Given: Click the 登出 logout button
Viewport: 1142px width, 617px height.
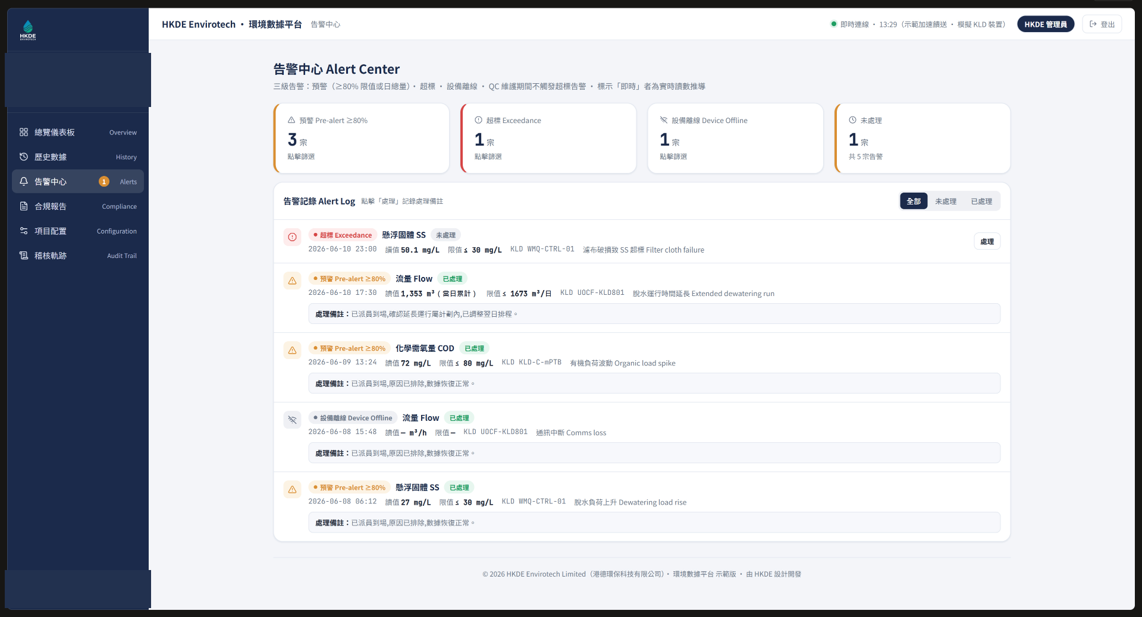Looking at the screenshot, I should [1102, 24].
